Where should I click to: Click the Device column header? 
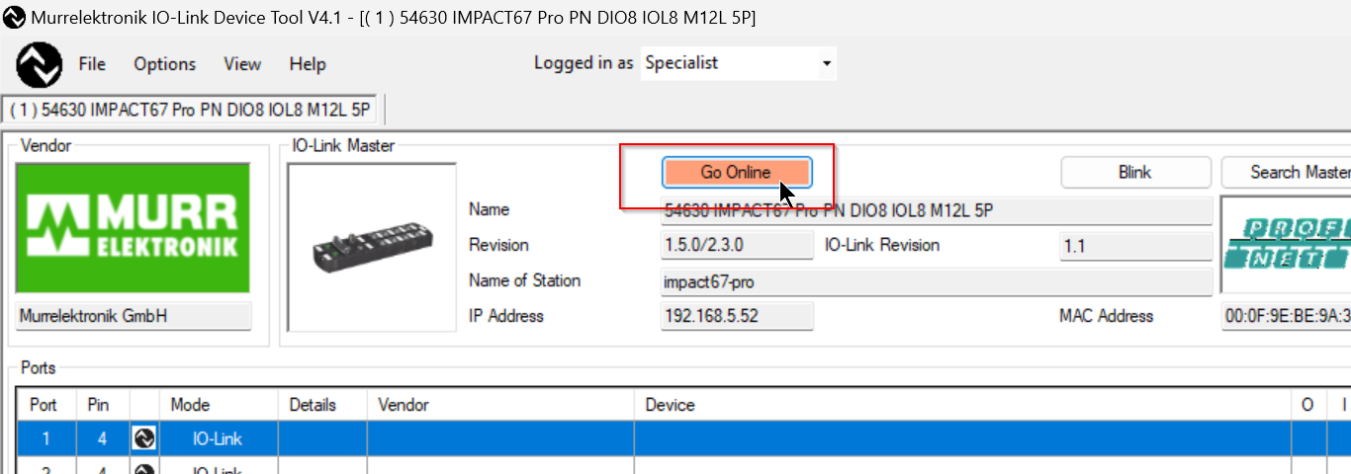coord(962,405)
